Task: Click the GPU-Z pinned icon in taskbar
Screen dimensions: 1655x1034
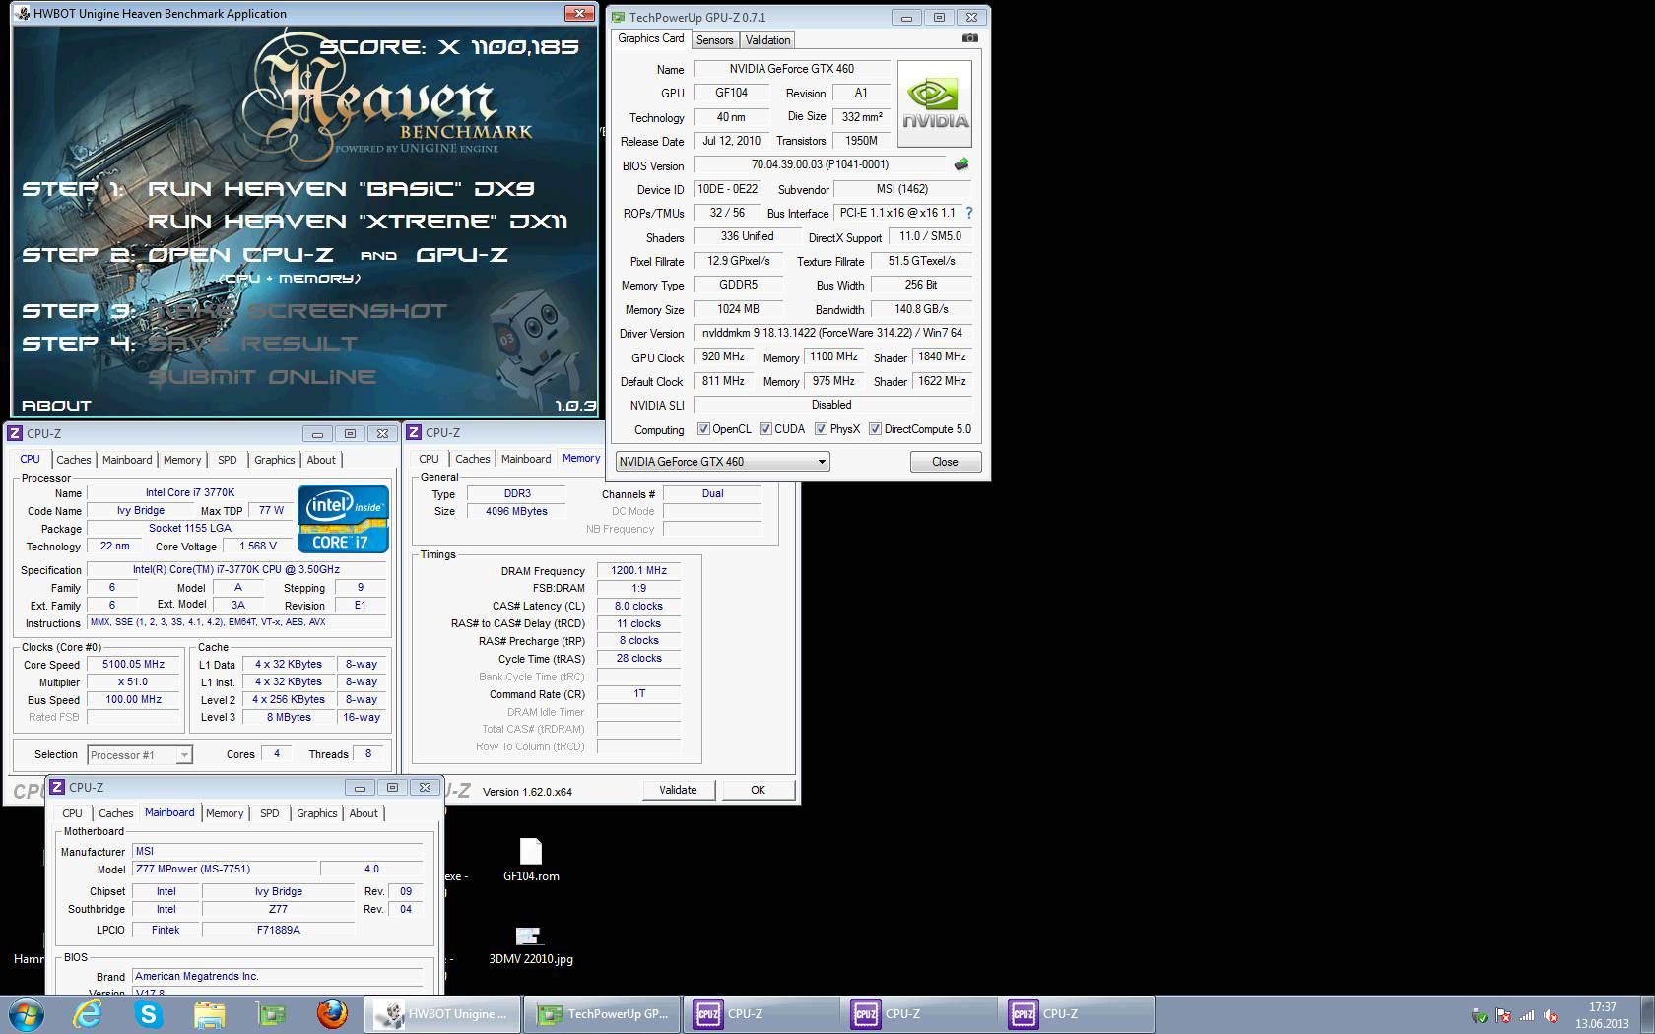Action: coord(271,1013)
